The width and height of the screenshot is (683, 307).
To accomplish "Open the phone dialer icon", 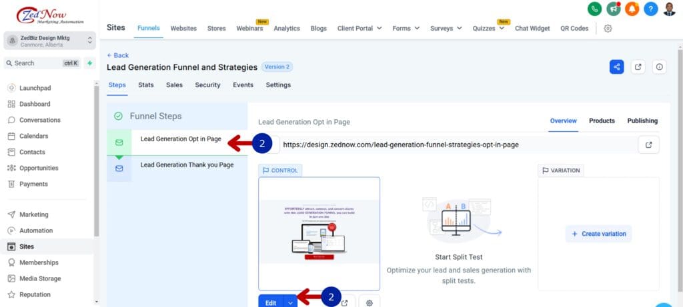I will point(594,9).
